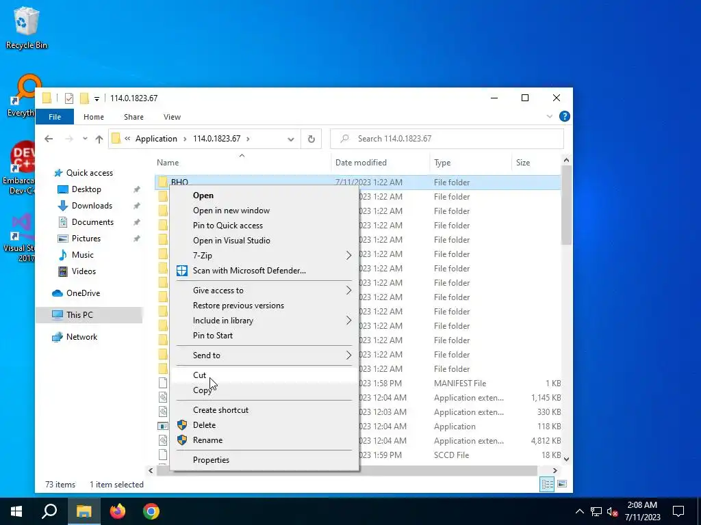Expand the Send to submenu
Screen dimensions: 701x525
264,355
